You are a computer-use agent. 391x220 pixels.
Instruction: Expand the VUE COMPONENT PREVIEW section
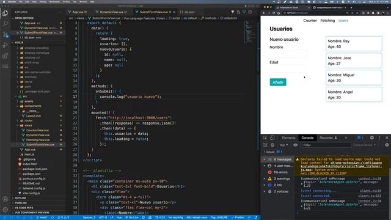click(x=31, y=213)
